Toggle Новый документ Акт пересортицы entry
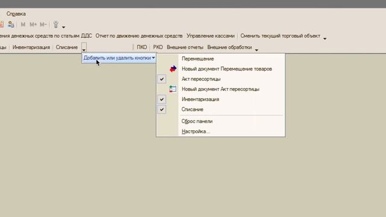 click(221, 89)
